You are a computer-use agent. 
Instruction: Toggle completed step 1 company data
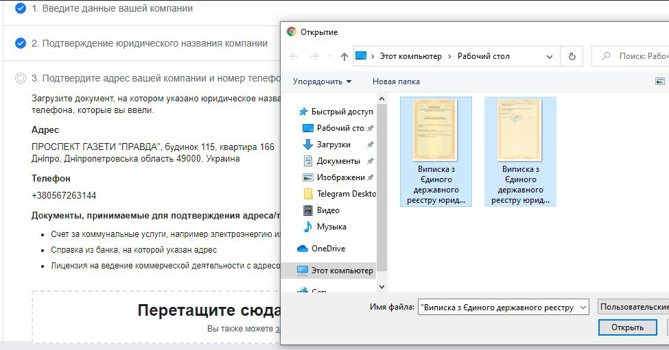21,9
